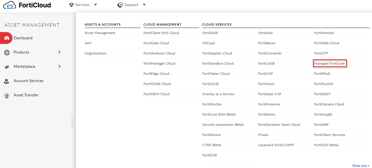
Task: Click the Services gear cluster icon
Action: pyautogui.click(x=71, y=5)
